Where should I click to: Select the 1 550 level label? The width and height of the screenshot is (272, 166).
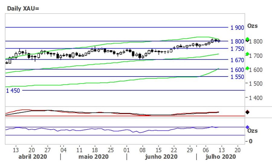click(237, 77)
